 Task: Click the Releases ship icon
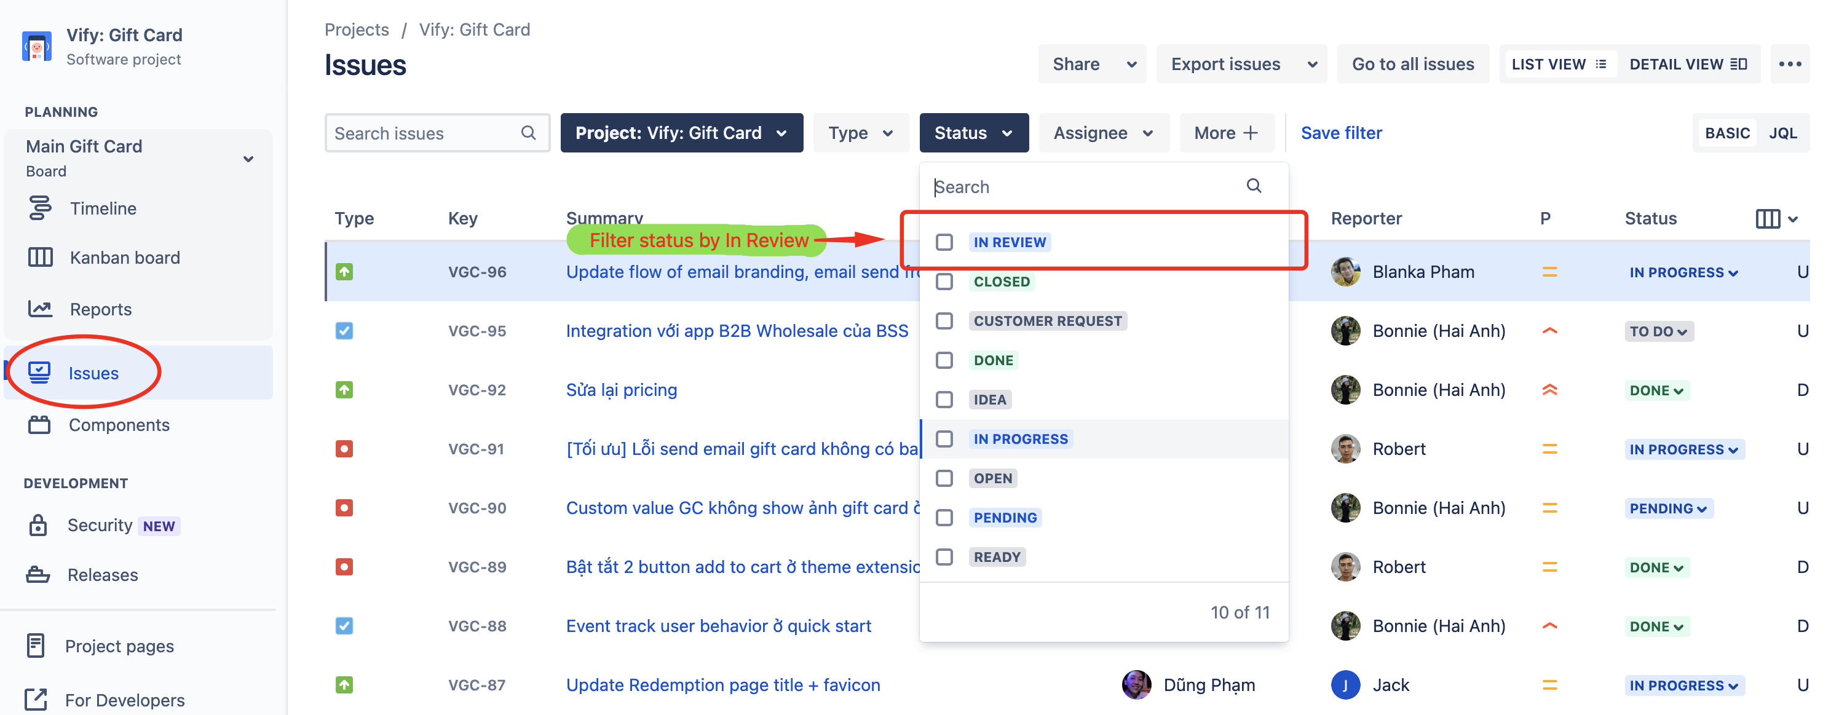[x=38, y=574]
